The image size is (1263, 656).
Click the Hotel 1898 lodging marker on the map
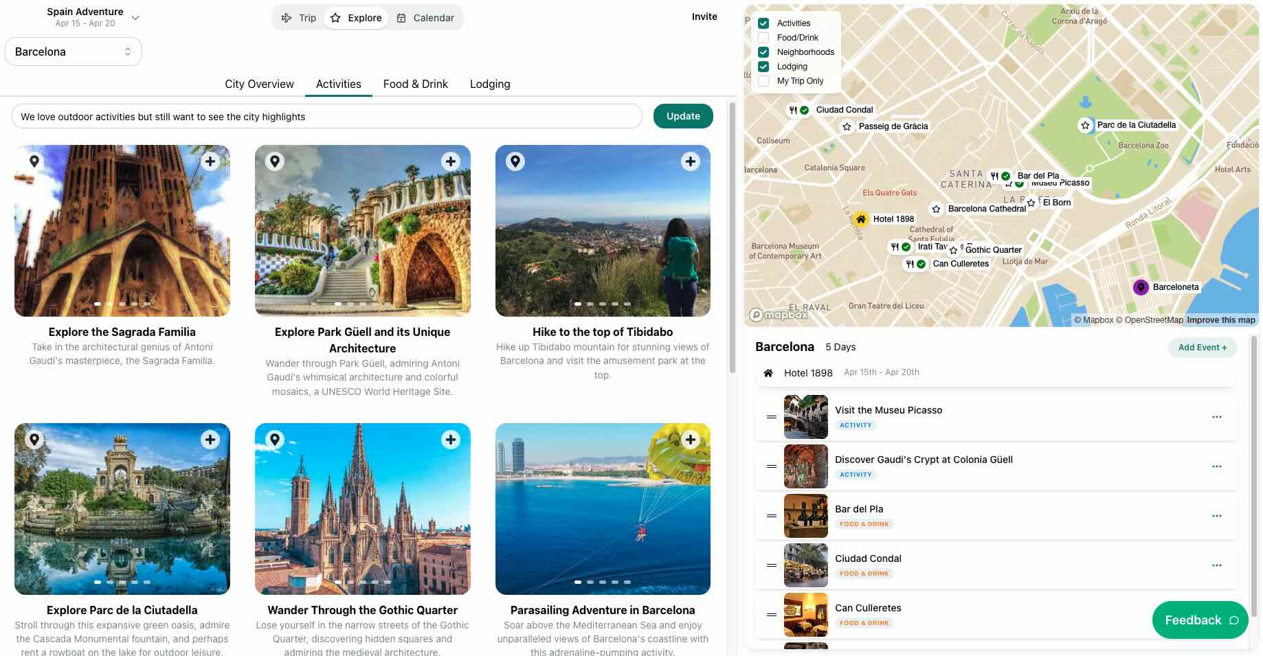[860, 219]
